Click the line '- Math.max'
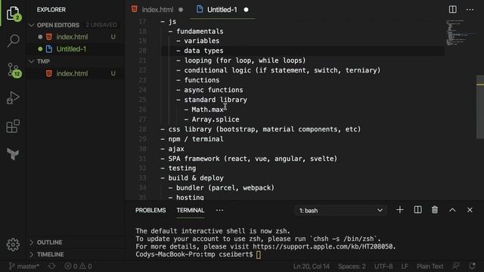484x272 pixels. coord(203,110)
